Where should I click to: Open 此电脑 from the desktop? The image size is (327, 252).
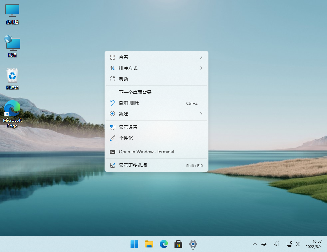click(x=12, y=14)
